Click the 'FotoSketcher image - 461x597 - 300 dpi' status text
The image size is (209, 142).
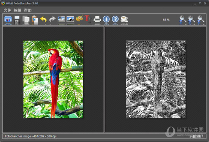point(31,136)
